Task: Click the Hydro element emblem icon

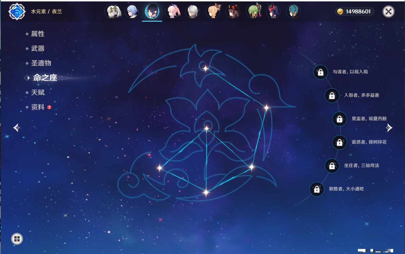Action: pos(17,12)
